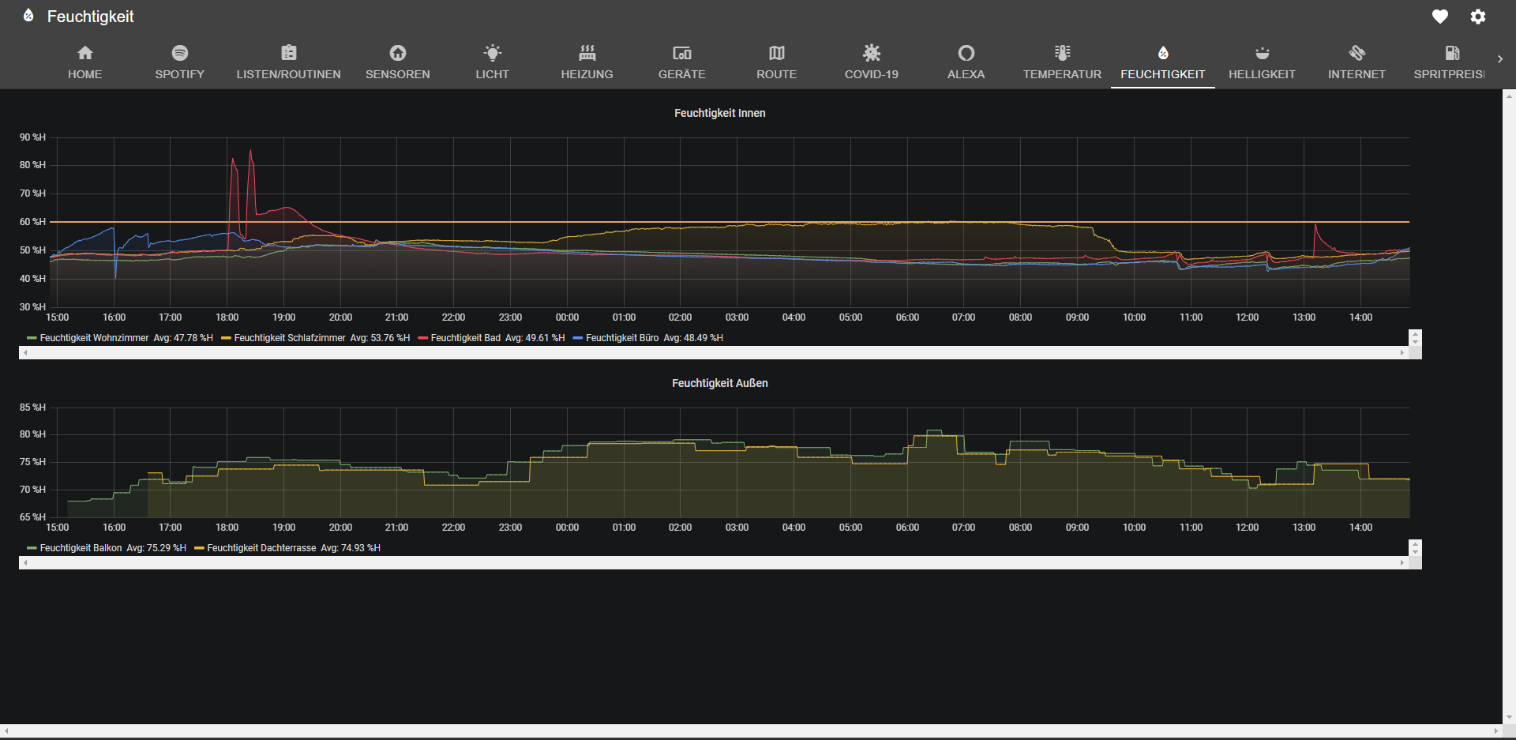The width and height of the screenshot is (1516, 740).
Task: Click the heart favorite icon
Action: (1440, 17)
